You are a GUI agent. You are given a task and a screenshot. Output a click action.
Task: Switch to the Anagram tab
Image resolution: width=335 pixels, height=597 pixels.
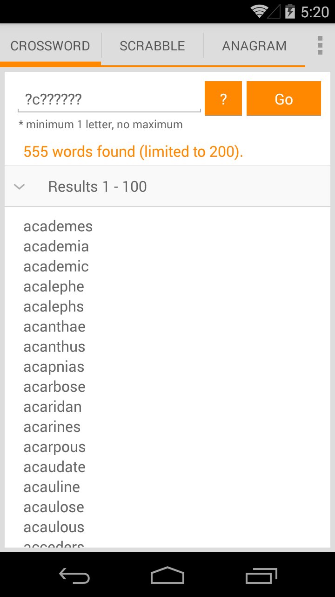[254, 46]
